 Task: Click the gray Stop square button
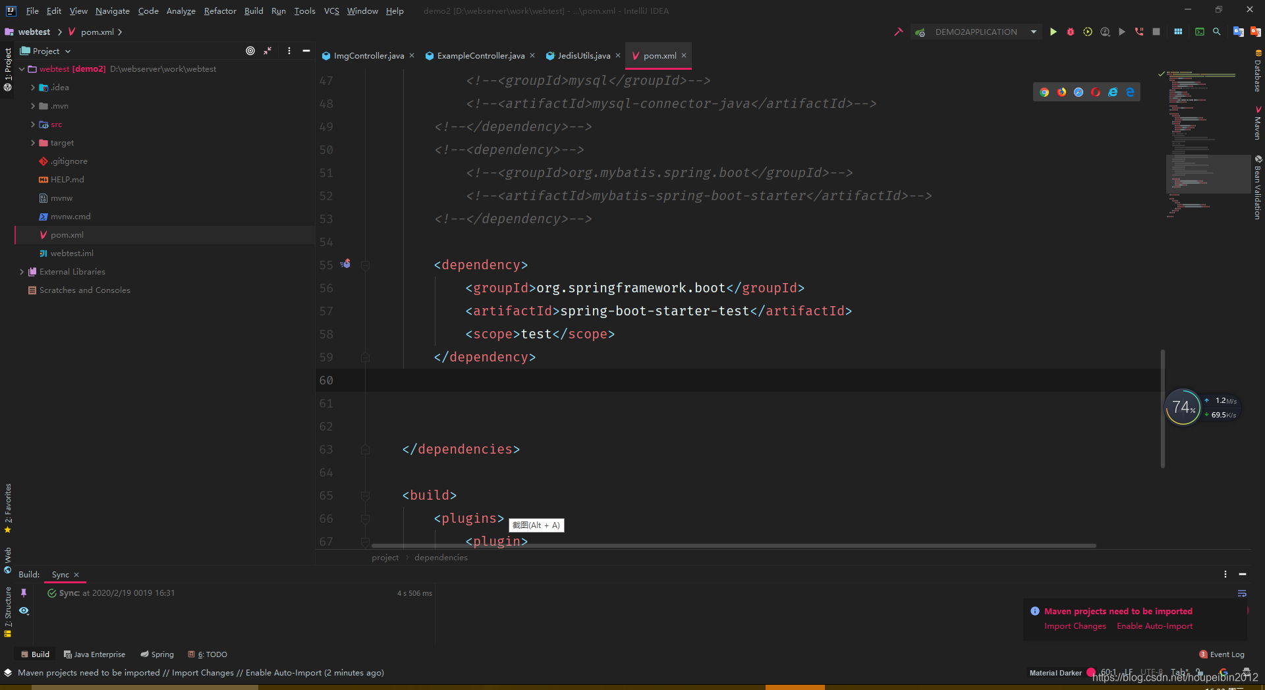(x=1156, y=32)
